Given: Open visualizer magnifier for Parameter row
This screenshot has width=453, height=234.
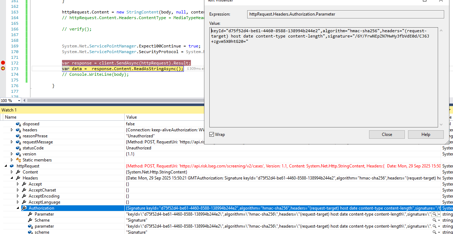Looking at the screenshot, I should click(x=434, y=214).
